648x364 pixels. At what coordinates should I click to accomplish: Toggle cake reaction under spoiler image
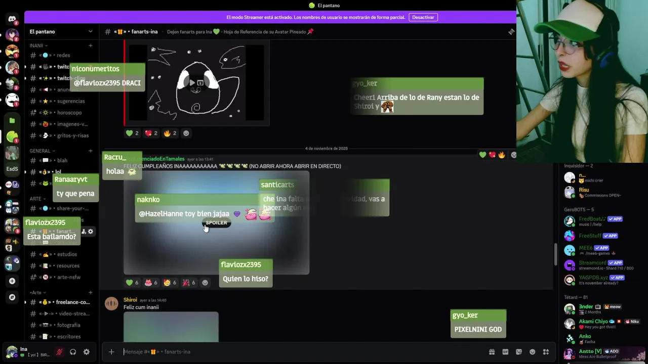click(x=151, y=283)
